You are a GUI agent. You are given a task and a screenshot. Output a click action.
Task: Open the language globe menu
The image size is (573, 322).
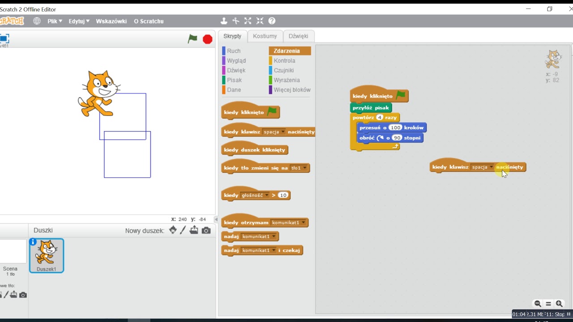37,21
